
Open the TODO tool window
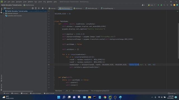[x=6, y=93]
